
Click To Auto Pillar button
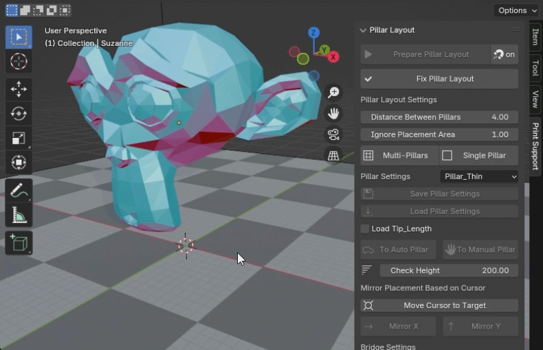(398, 250)
